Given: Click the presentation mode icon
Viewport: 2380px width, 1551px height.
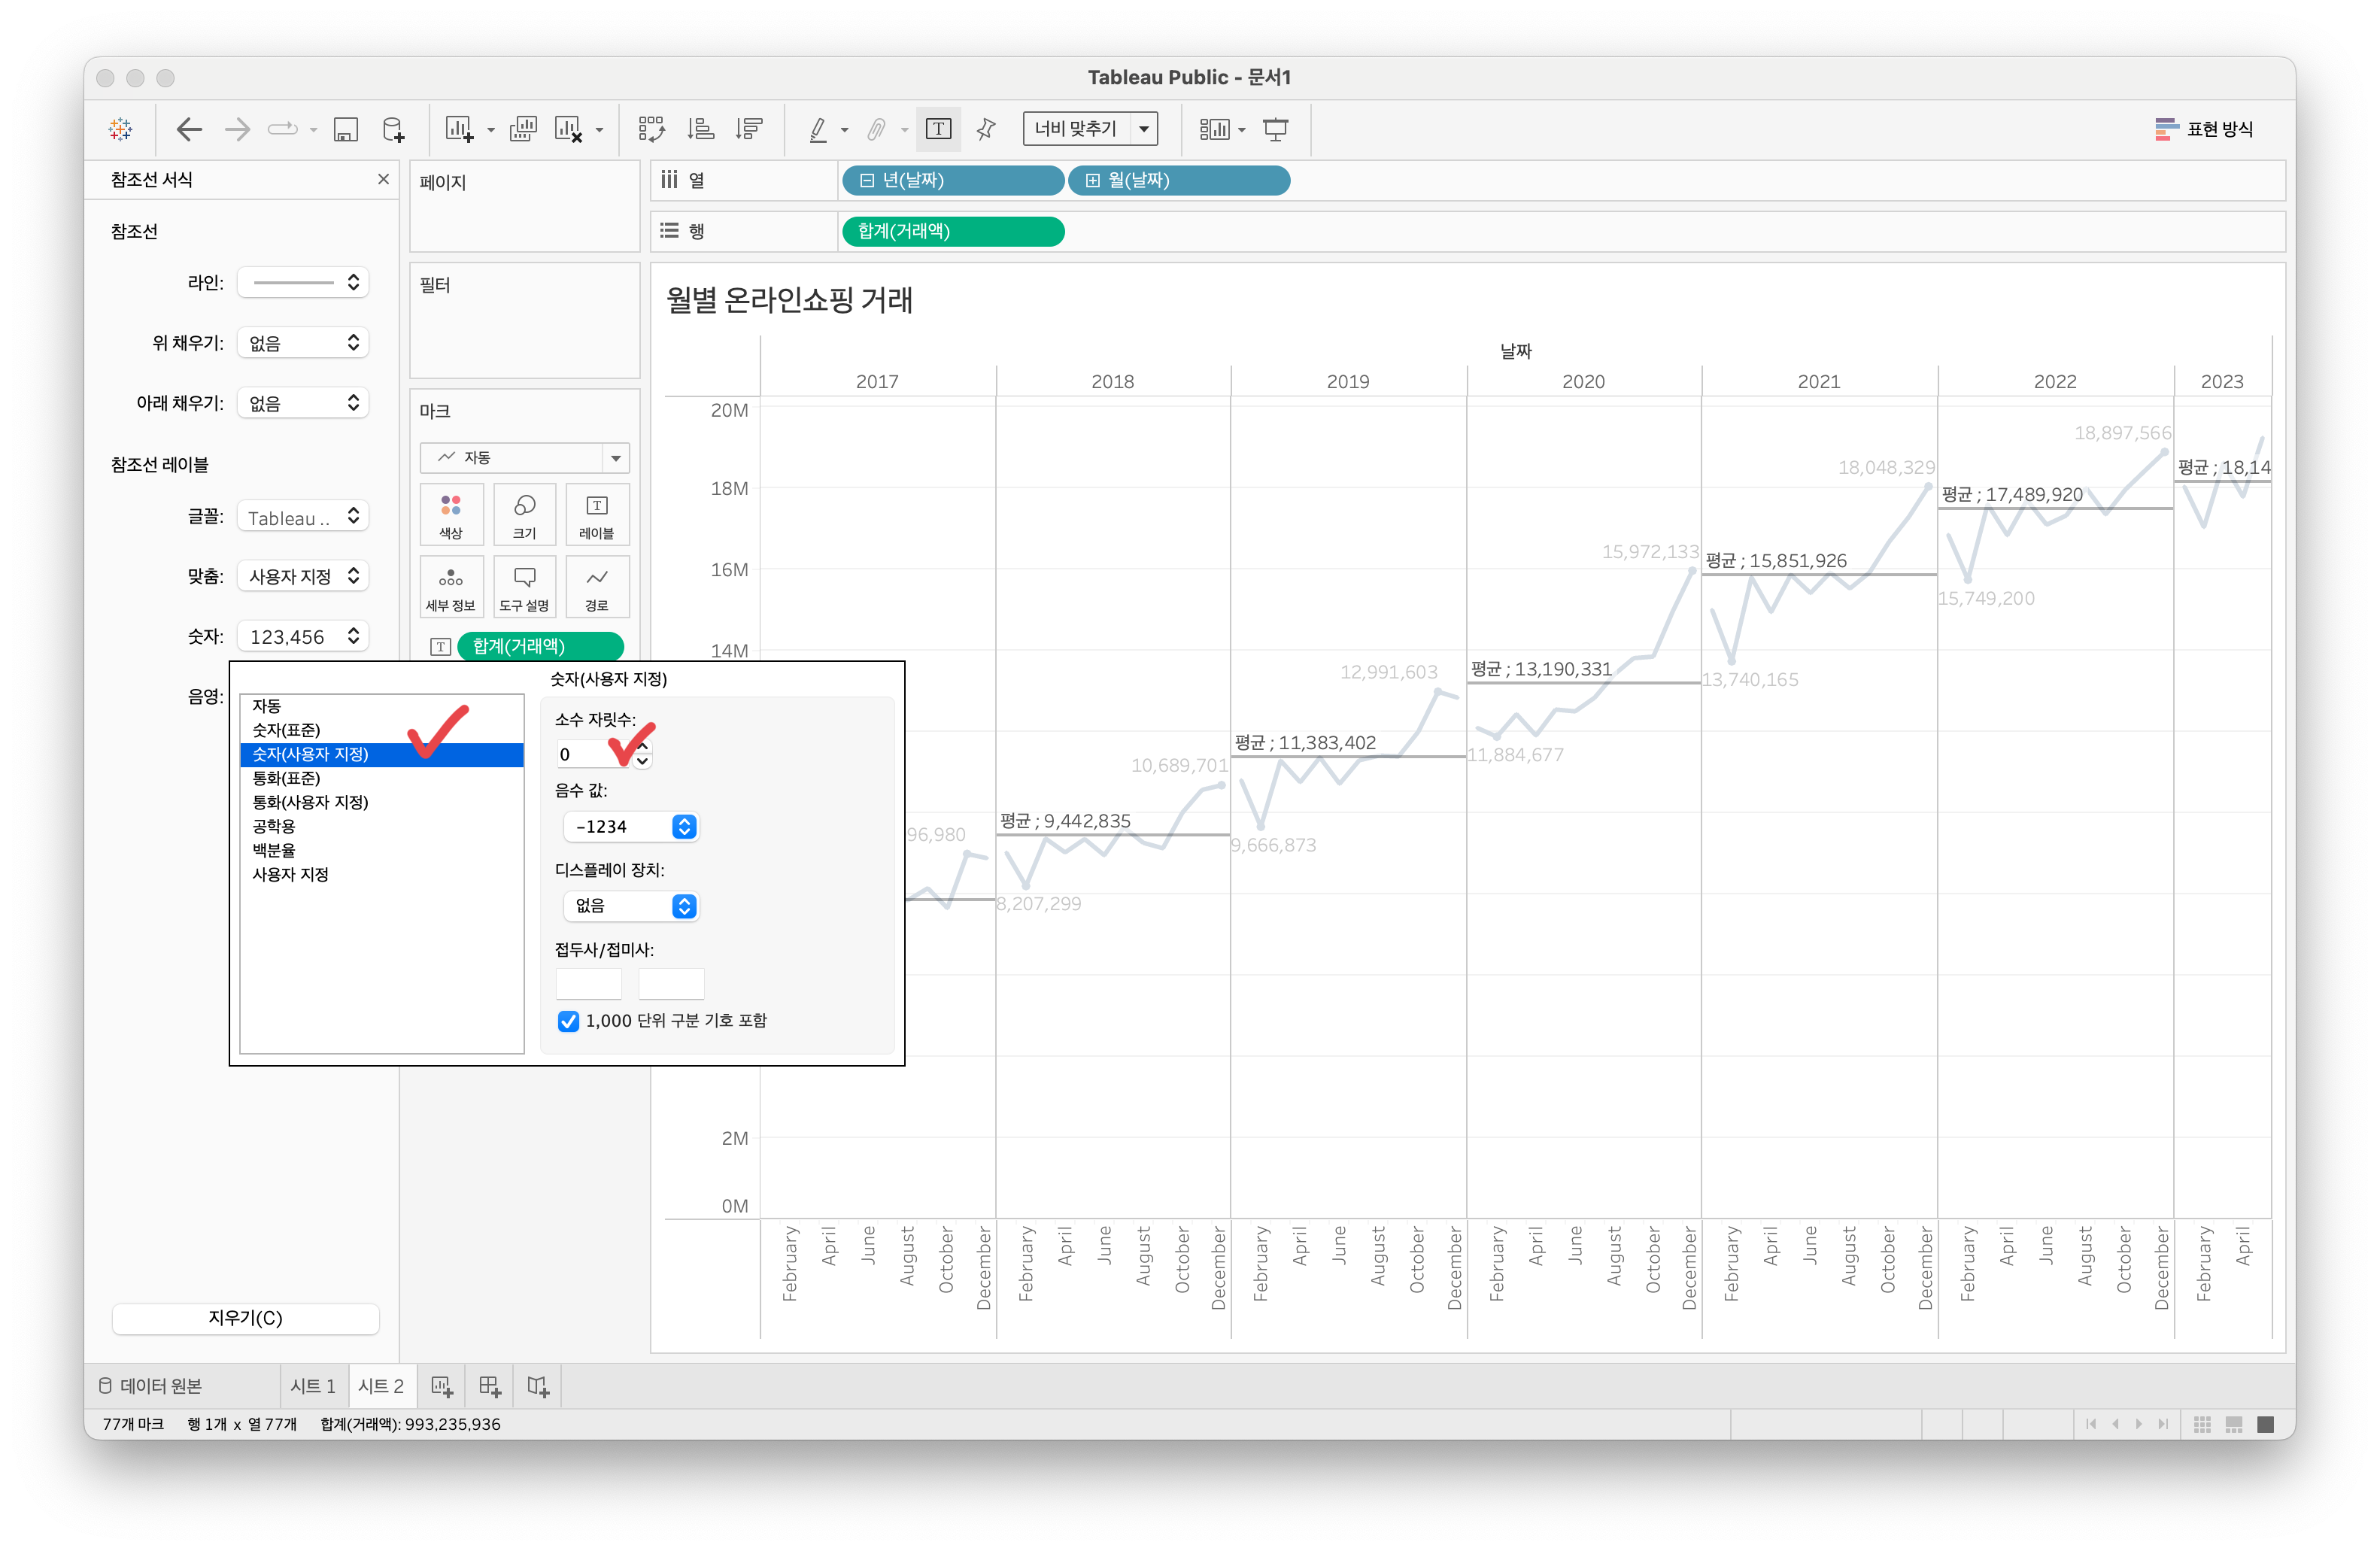Looking at the screenshot, I should click(1275, 129).
